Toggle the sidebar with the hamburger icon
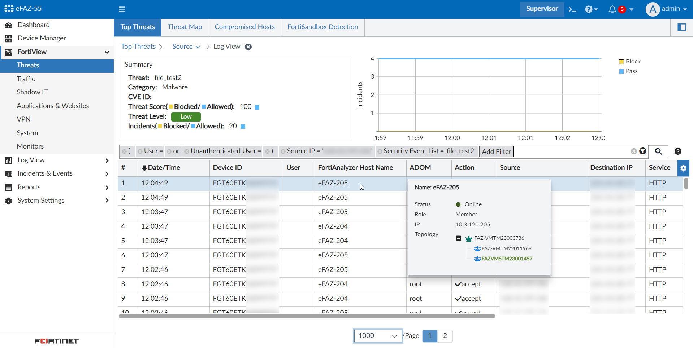 click(x=122, y=9)
